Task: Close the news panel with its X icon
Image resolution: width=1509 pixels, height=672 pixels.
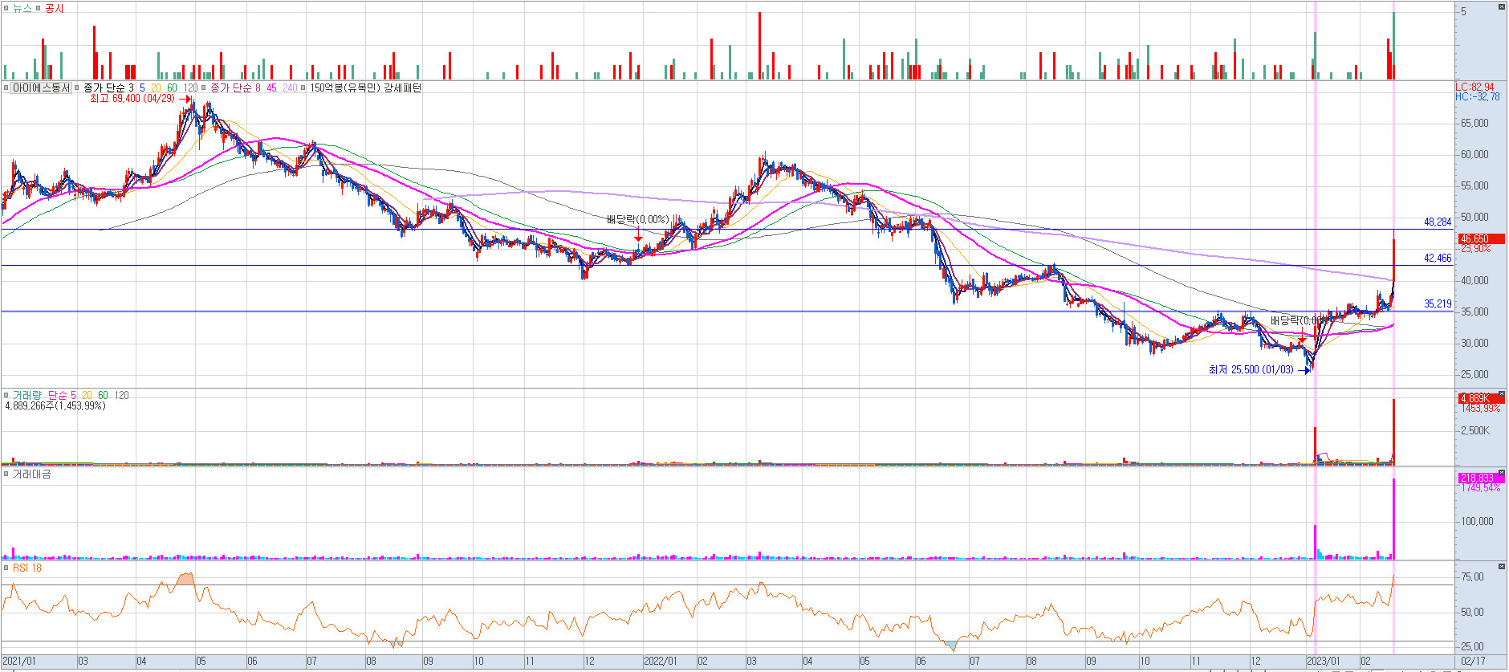Action: point(1501,6)
